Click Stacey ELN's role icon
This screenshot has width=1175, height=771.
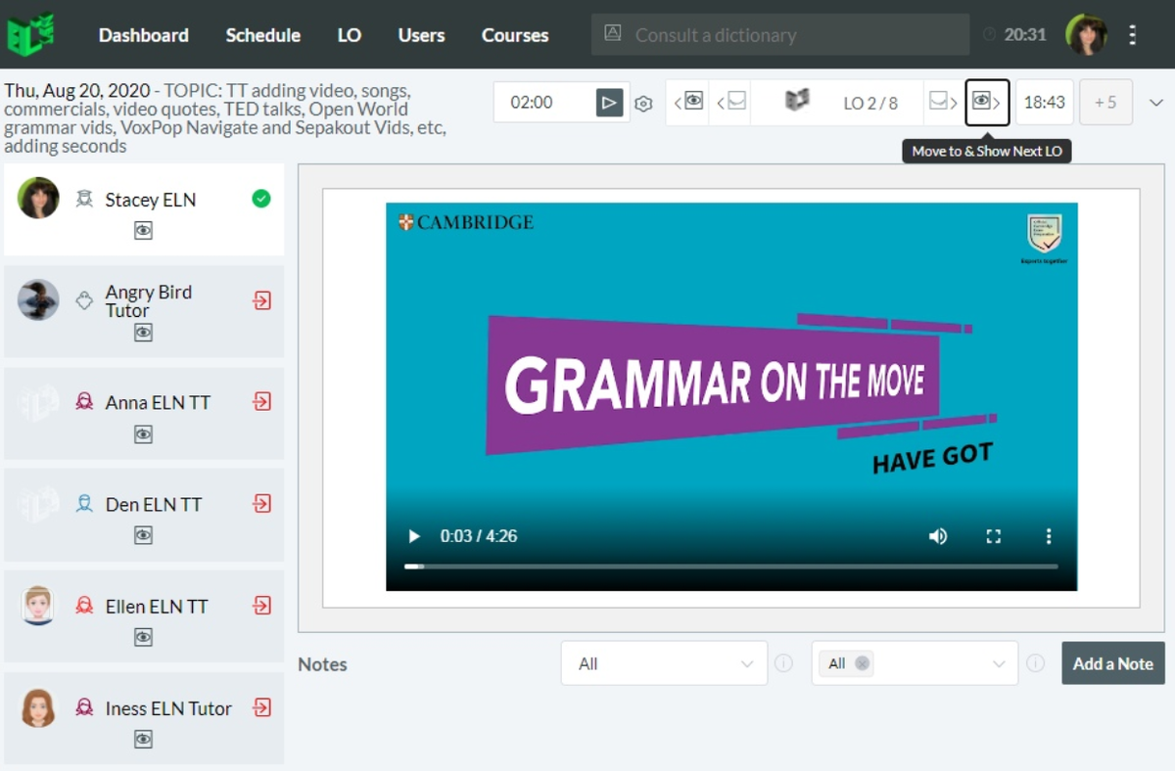84,200
